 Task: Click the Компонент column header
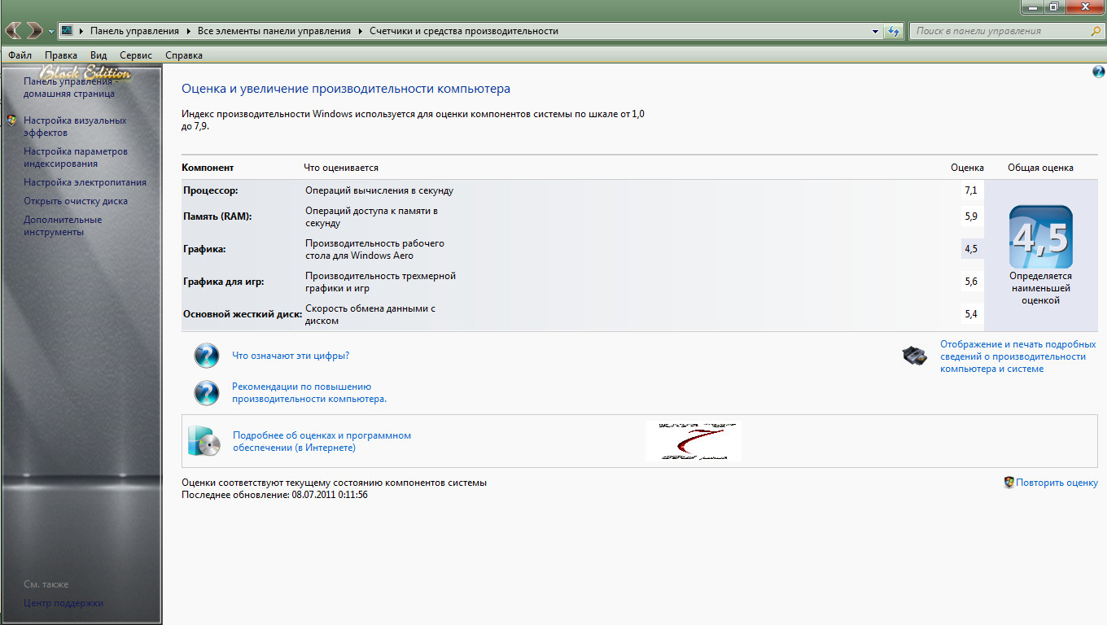click(208, 168)
